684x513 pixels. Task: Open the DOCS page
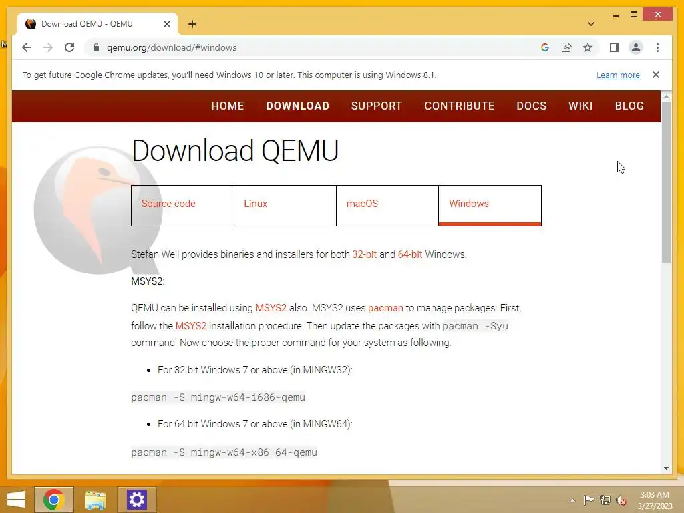[531, 106]
